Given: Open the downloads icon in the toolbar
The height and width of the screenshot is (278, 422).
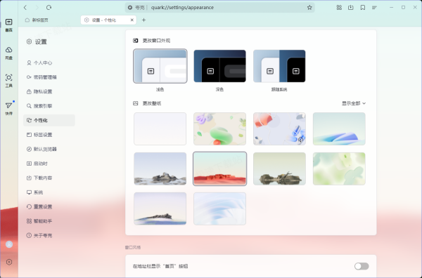Looking at the screenshot, I should (351, 8).
